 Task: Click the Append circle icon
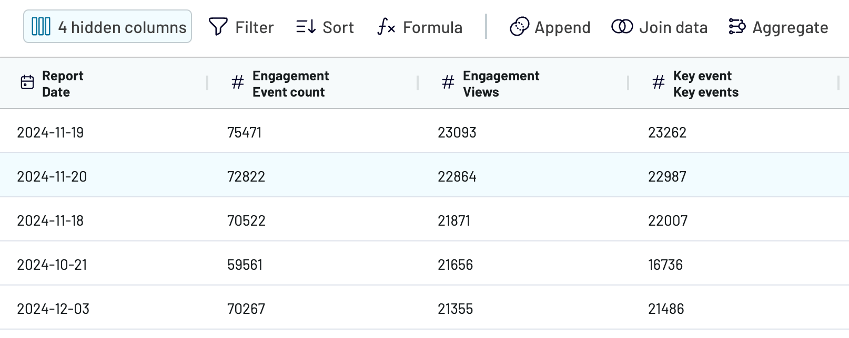click(519, 27)
